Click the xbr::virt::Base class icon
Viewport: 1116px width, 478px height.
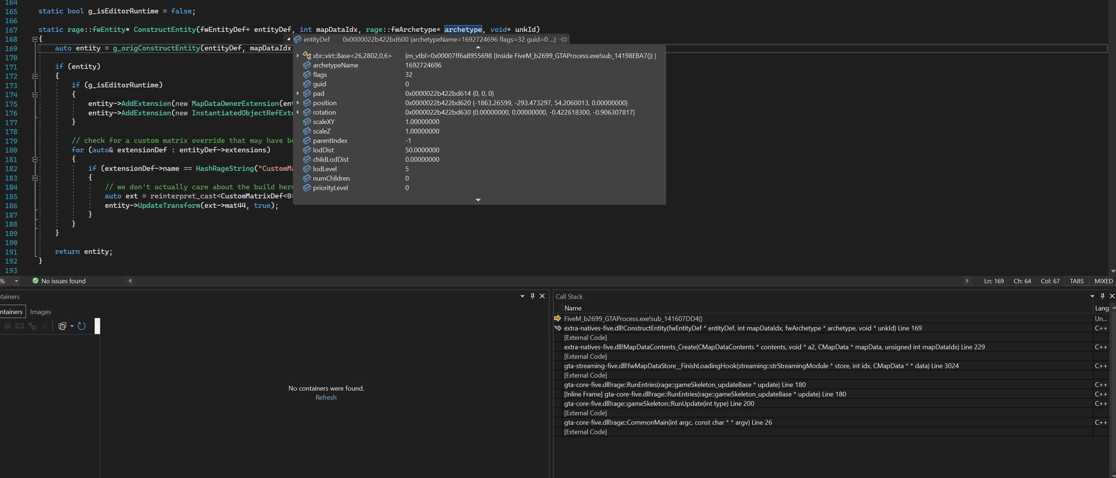tap(307, 56)
